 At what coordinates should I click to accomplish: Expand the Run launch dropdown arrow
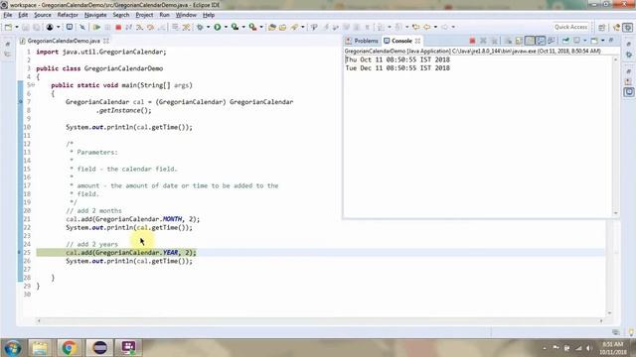(226, 27)
